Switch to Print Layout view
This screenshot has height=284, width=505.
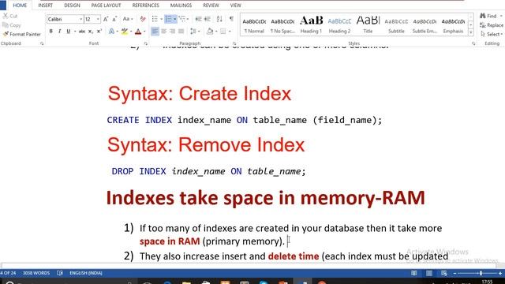(429, 273)
